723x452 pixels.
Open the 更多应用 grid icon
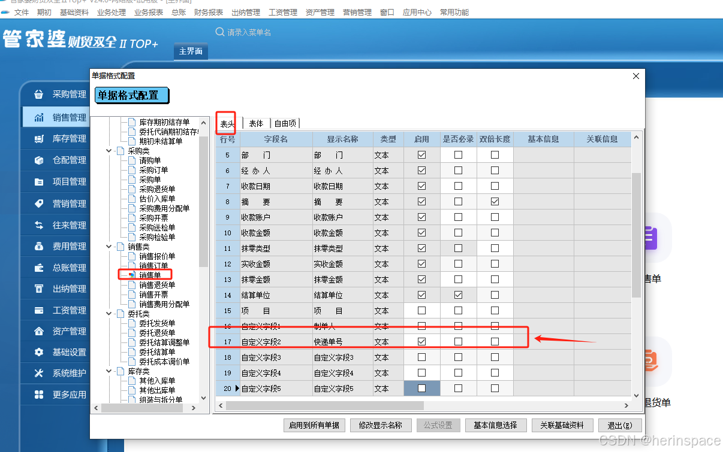39,395
